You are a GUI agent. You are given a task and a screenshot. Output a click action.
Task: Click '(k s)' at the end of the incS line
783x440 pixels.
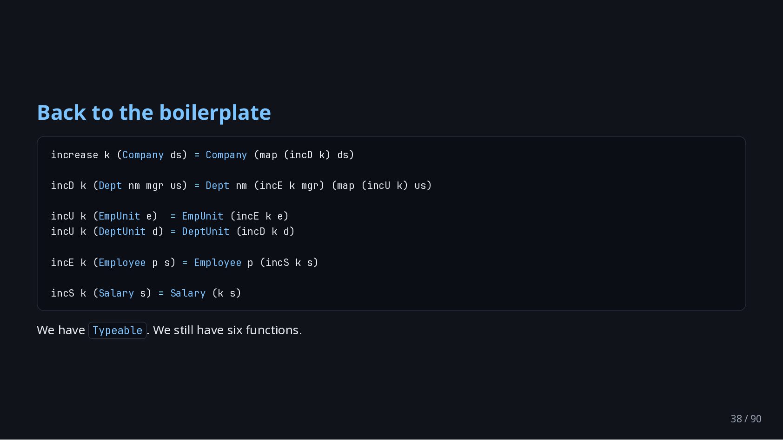coord(226,293)
